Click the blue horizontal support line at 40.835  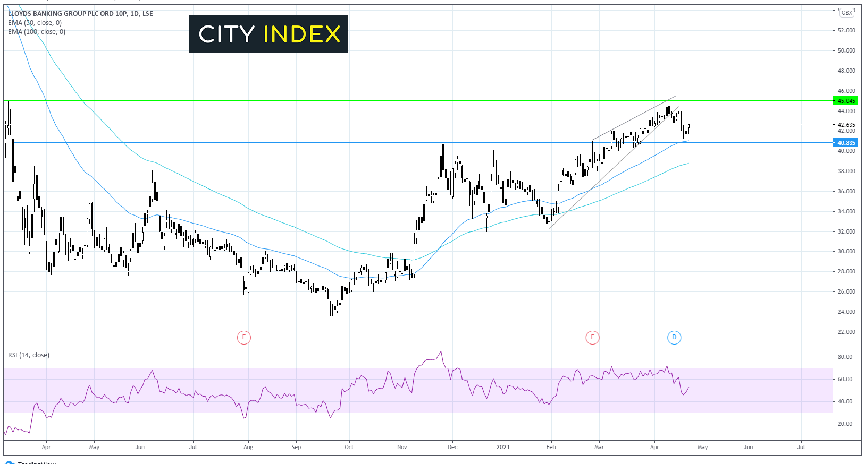(319, 142)
